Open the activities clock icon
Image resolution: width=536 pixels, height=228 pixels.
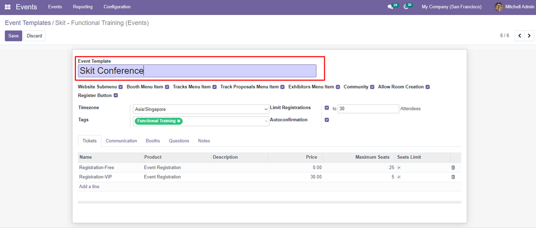[406, 7]
